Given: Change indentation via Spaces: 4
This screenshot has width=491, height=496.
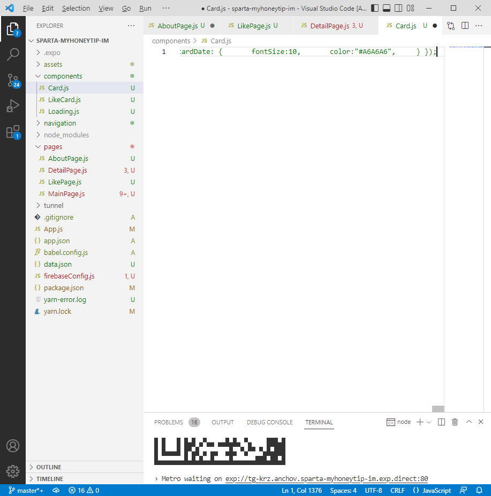Looking at the screenshot, I should point(343,490).
